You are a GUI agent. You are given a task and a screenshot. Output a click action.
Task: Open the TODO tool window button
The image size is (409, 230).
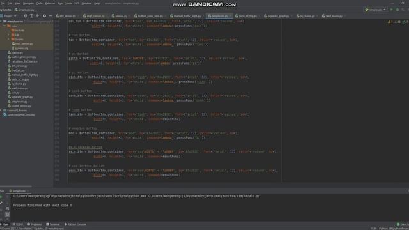(18, 224)
